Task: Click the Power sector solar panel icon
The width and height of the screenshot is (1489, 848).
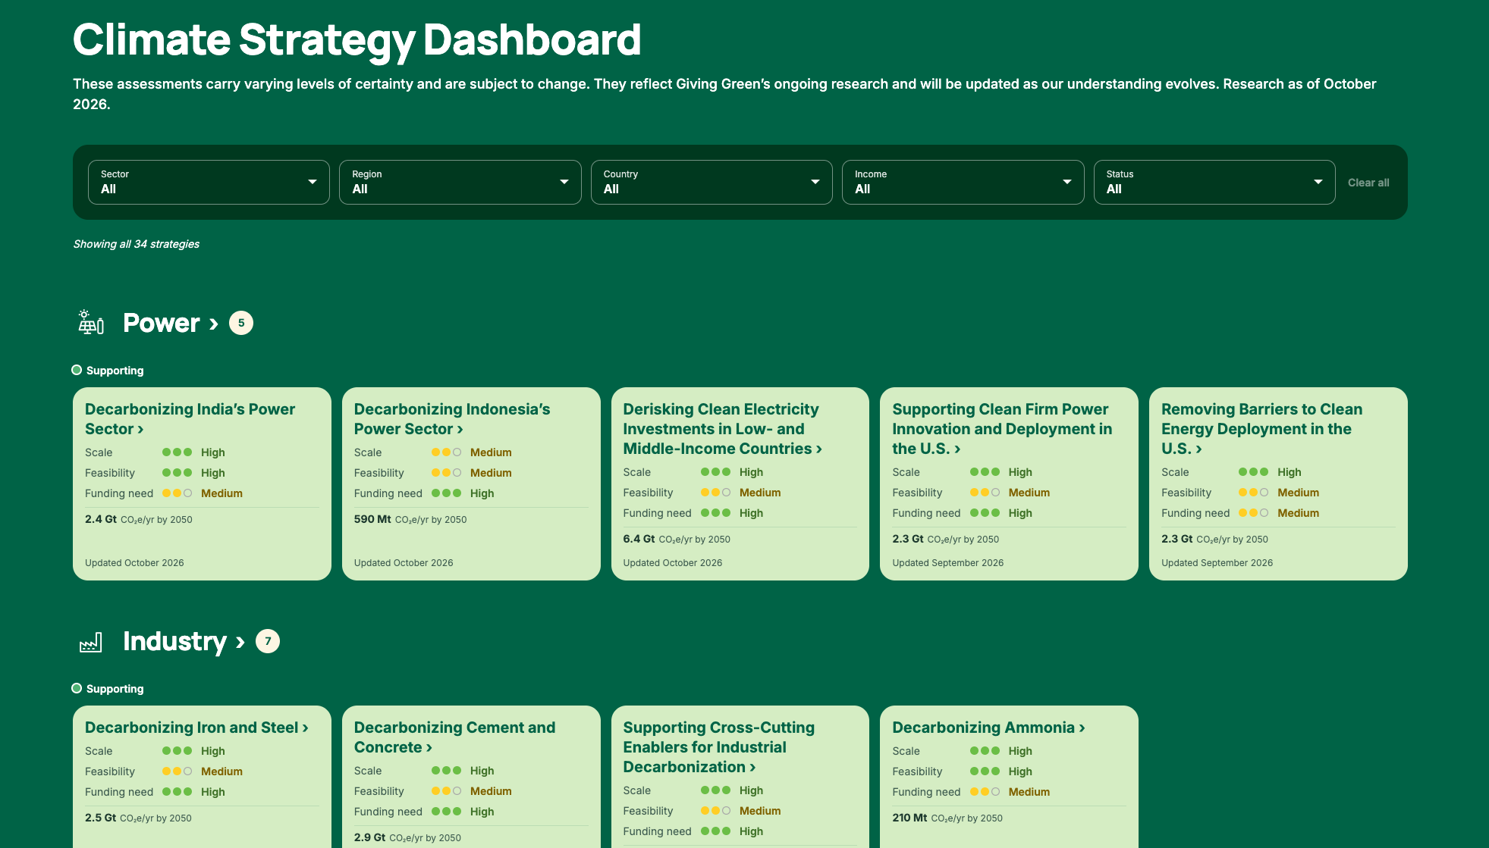Action: click(x=91, y=323)
